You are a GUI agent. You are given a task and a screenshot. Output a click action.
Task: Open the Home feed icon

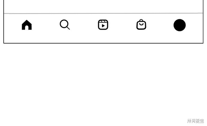click(x=27, y=25)
